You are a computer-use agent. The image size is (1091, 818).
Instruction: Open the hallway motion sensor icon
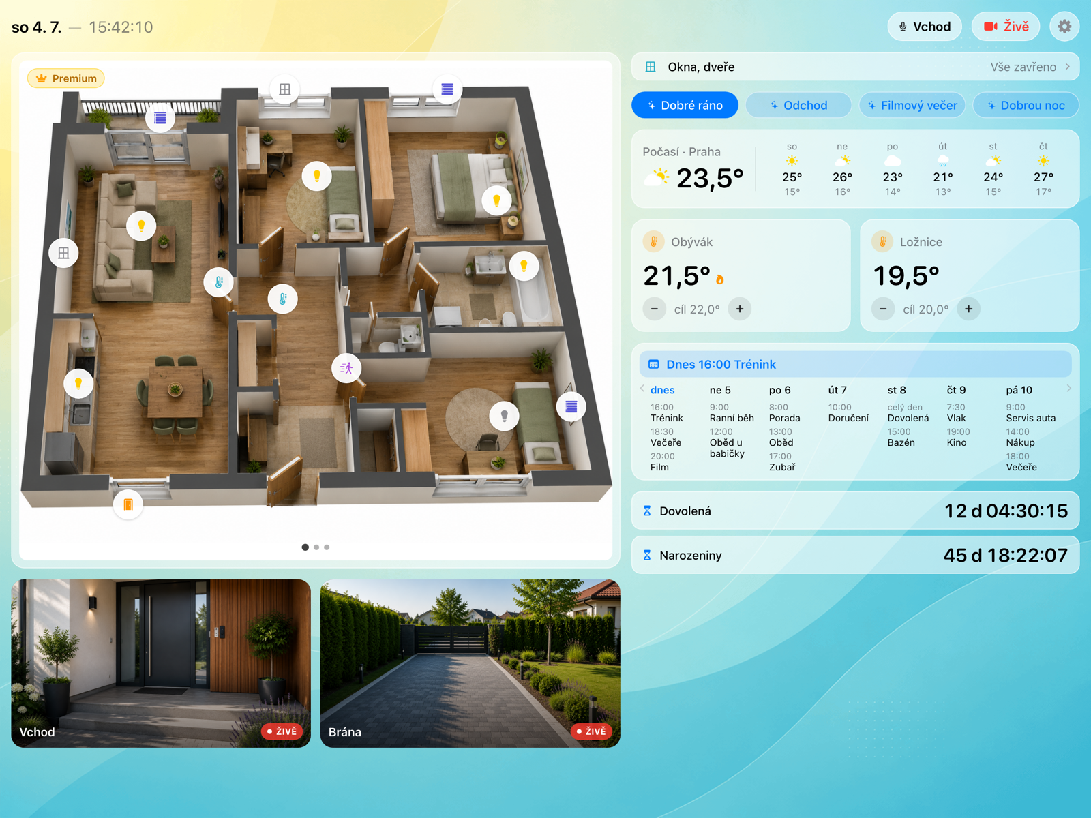(x=346, y=368)
